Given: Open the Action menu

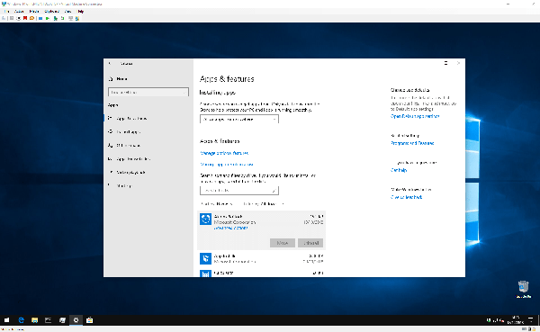Looking at the screenshot, I should coord(19,12).
